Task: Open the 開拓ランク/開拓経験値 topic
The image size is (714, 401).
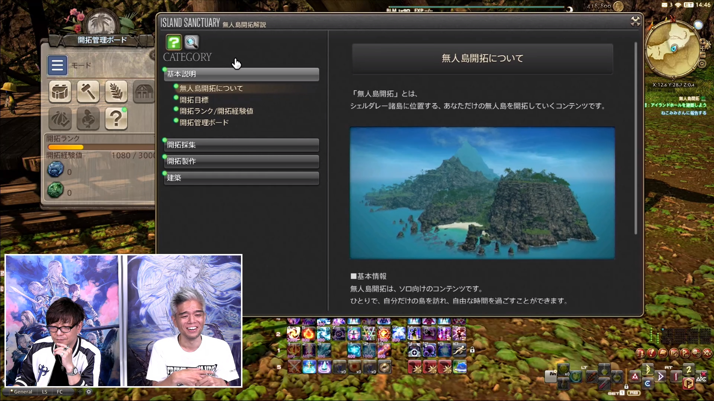Action: pos(216,111)
